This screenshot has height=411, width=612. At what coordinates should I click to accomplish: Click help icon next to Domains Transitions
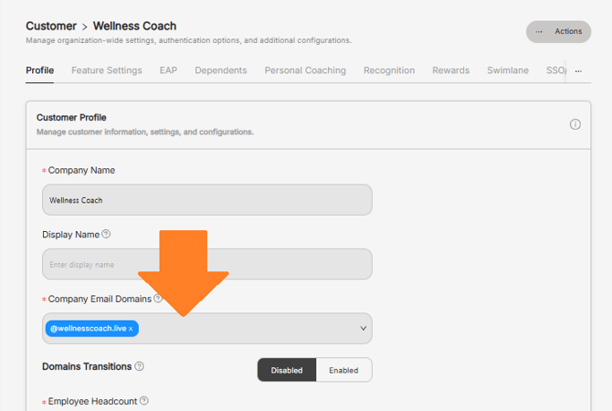coord(140,366)
